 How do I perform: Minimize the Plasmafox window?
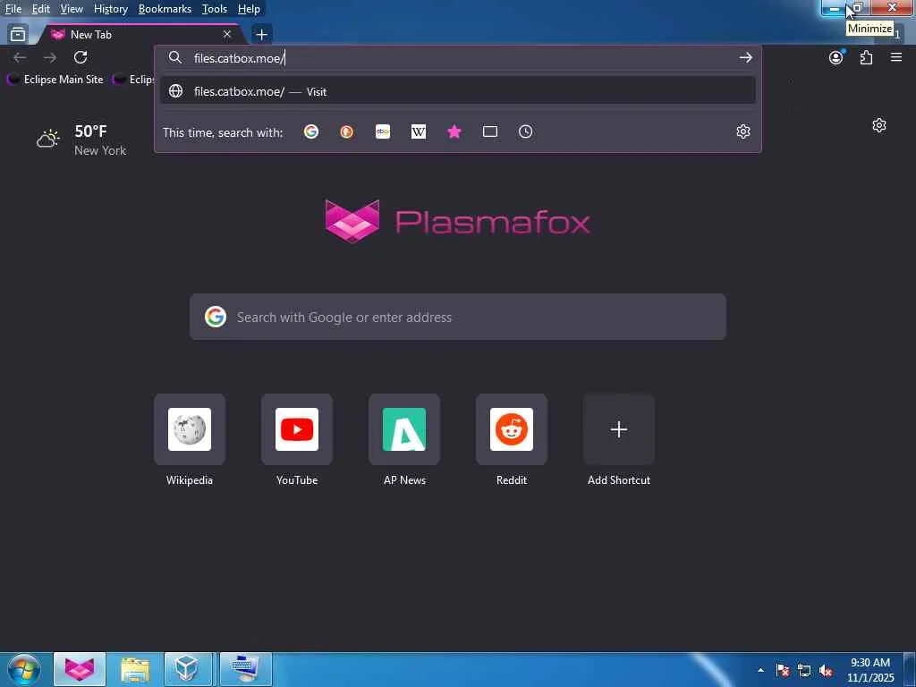[x=835, y=8]
